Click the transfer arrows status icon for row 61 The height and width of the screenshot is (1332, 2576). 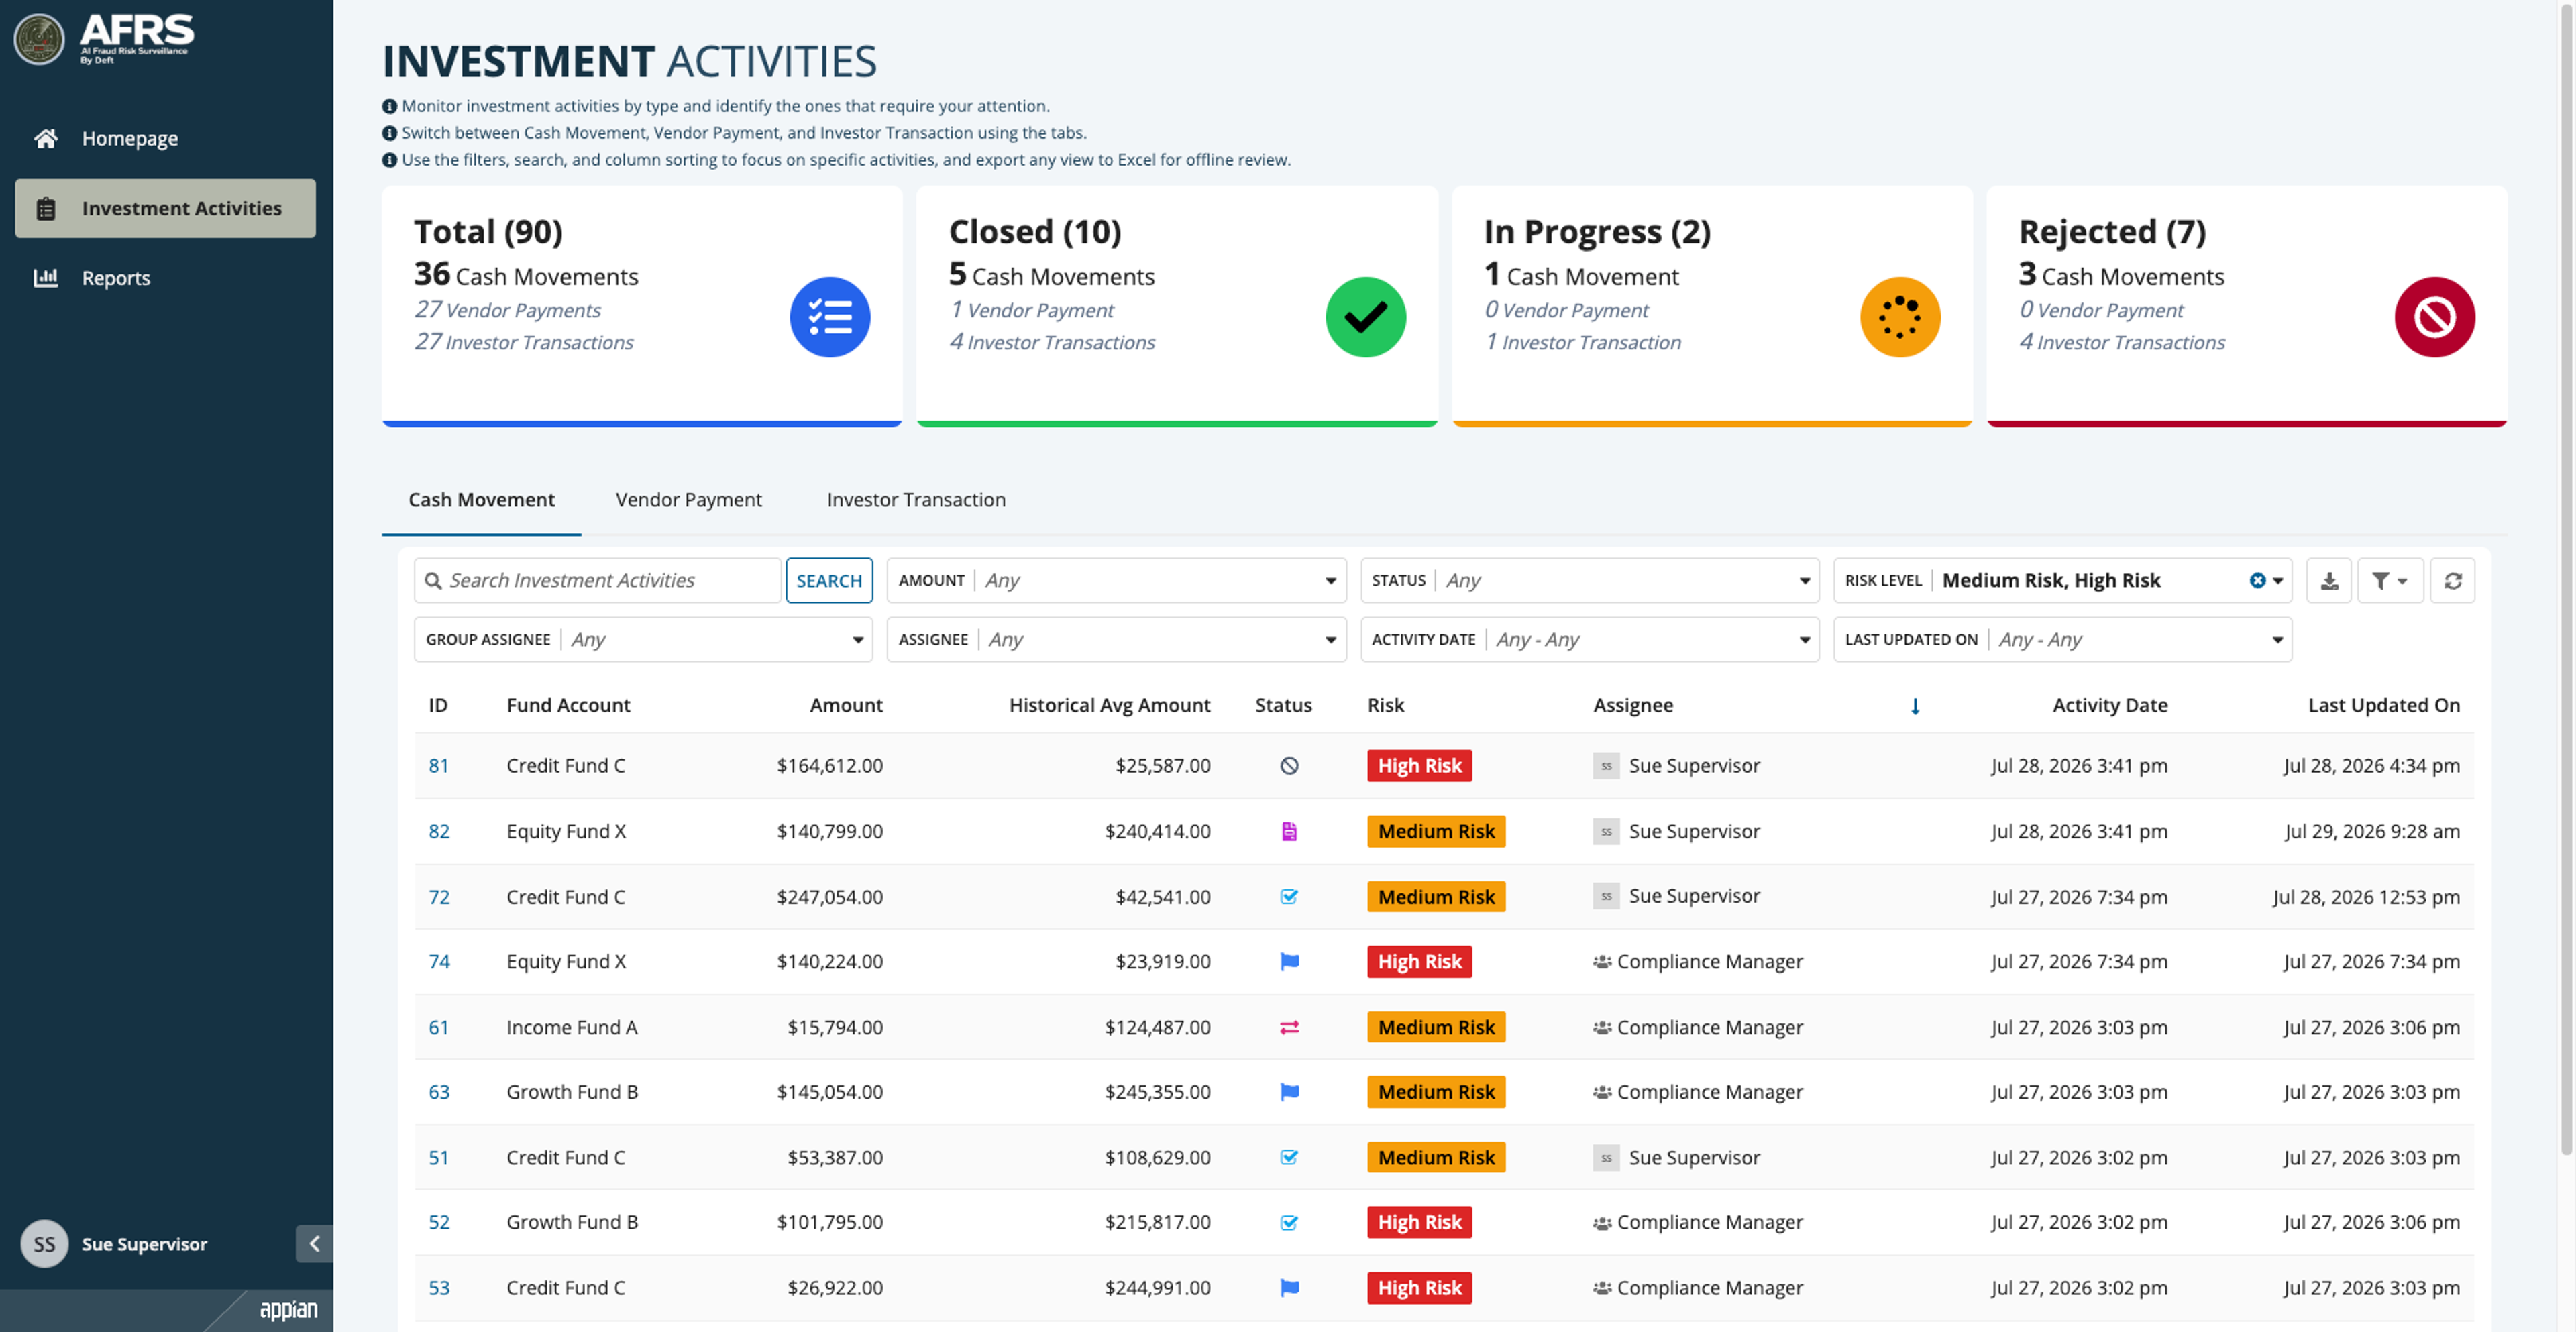(x=1289, y=1028)
